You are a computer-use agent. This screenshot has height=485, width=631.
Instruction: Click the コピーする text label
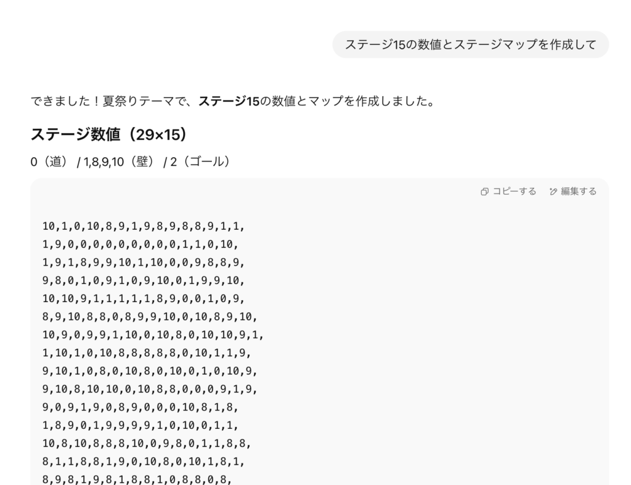pyautogui.click(x=515, y=191)
